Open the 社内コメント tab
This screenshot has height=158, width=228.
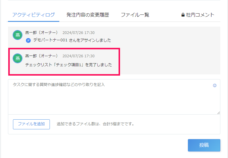click(198, 15)
